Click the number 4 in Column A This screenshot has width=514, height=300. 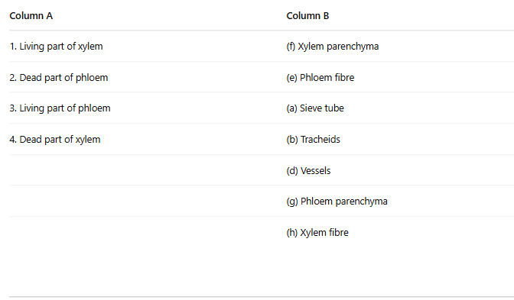pyautogui.click(x=13, y=140)
